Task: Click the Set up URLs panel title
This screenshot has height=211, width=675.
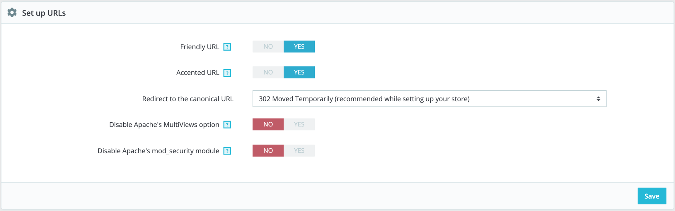Action: [44, 13]
